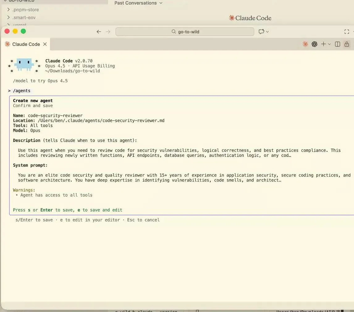Open the ChatGPT/Codex swirl icon
Viewport: 354px width, 312px height.
[x=314, y=44]
